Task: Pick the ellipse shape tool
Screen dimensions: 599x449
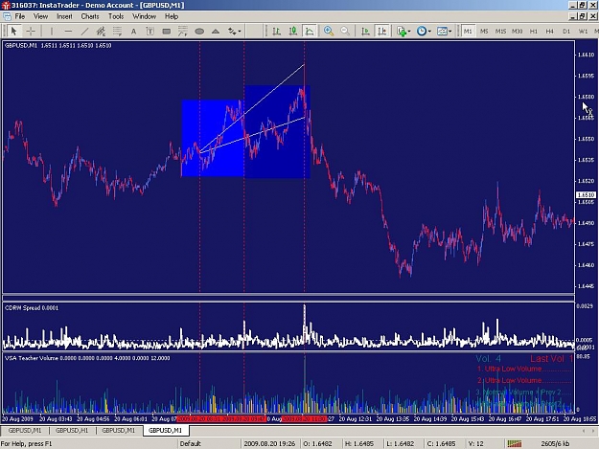Action: click(199, 32)
